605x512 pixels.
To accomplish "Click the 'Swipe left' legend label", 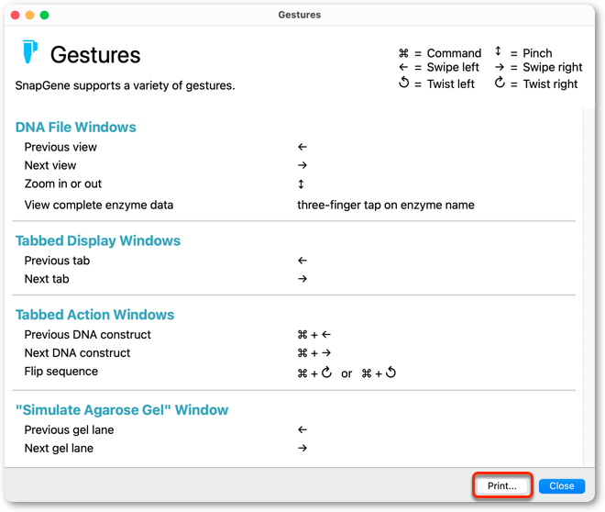I will coord(453,67).
